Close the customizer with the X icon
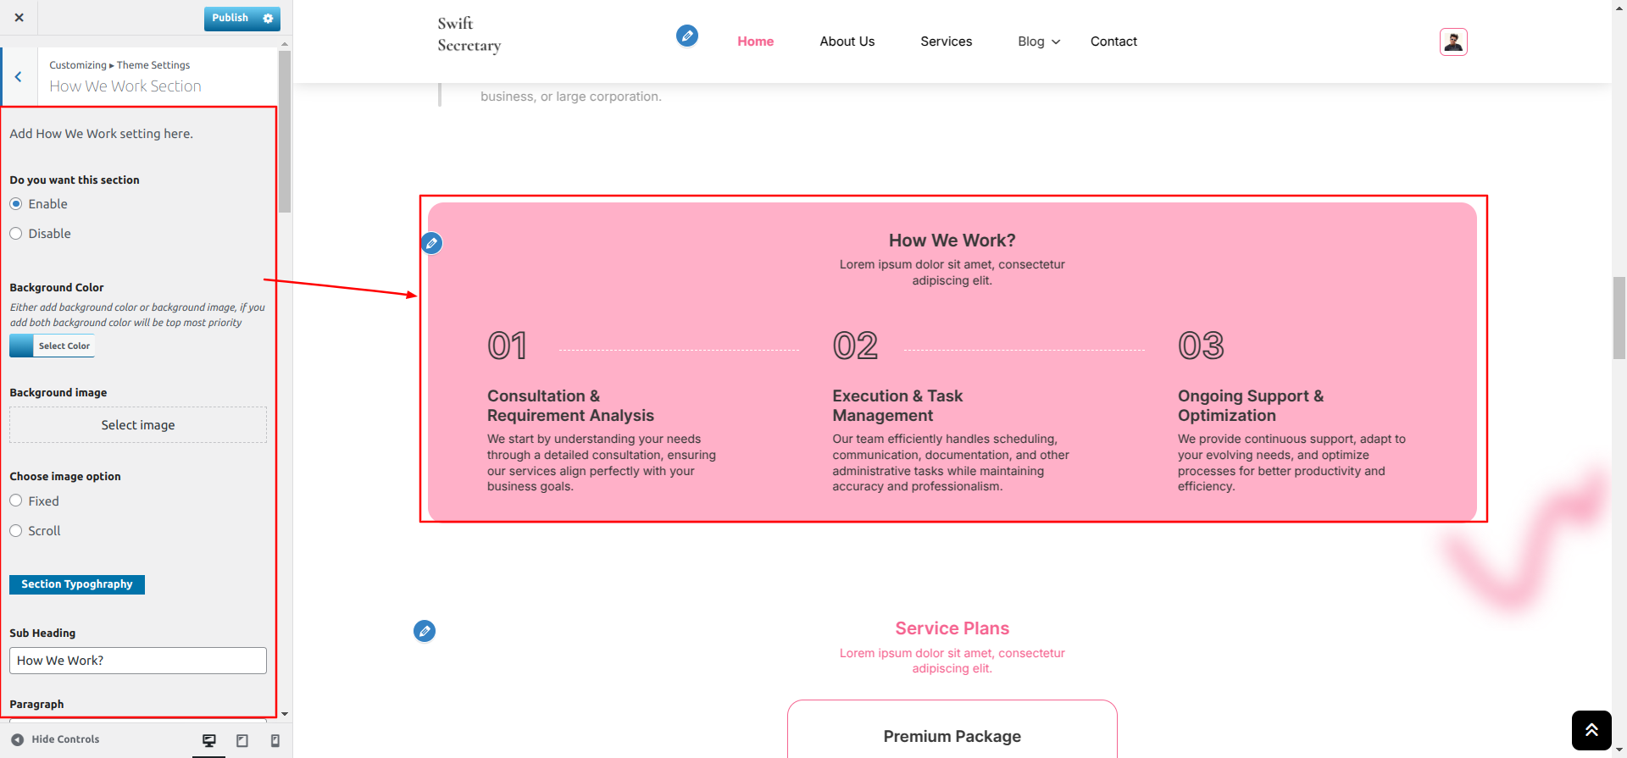 (x=19, y=17)
